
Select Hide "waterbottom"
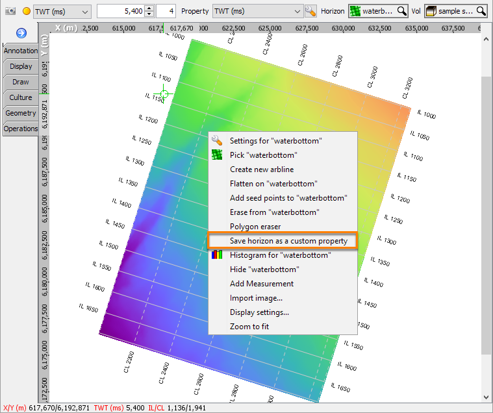pyautogui.click(x=283, y=269)
